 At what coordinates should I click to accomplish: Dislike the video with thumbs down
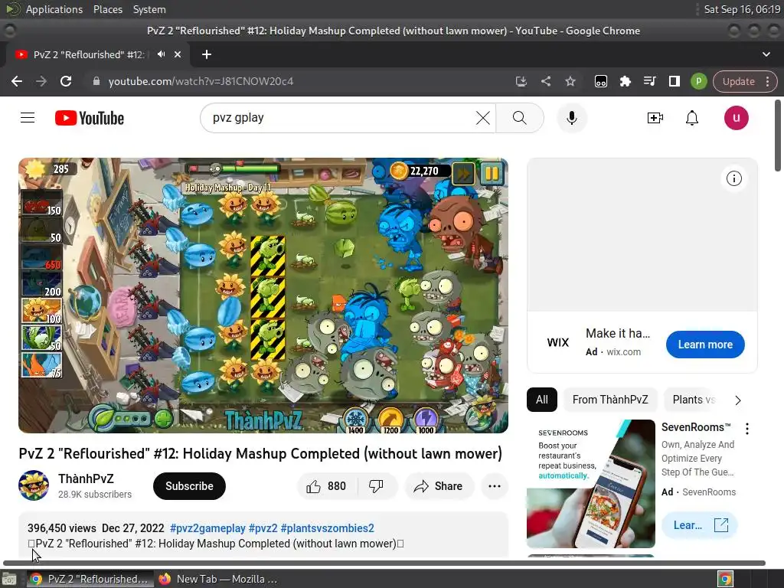(376, 486)
